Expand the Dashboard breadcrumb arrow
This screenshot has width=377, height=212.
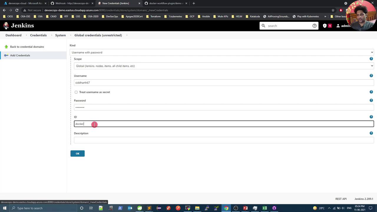point(26,35)
